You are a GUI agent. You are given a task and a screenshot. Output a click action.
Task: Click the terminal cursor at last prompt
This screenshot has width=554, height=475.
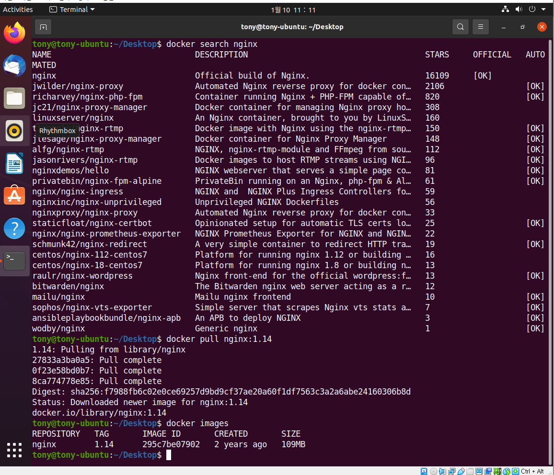(169, 455)
